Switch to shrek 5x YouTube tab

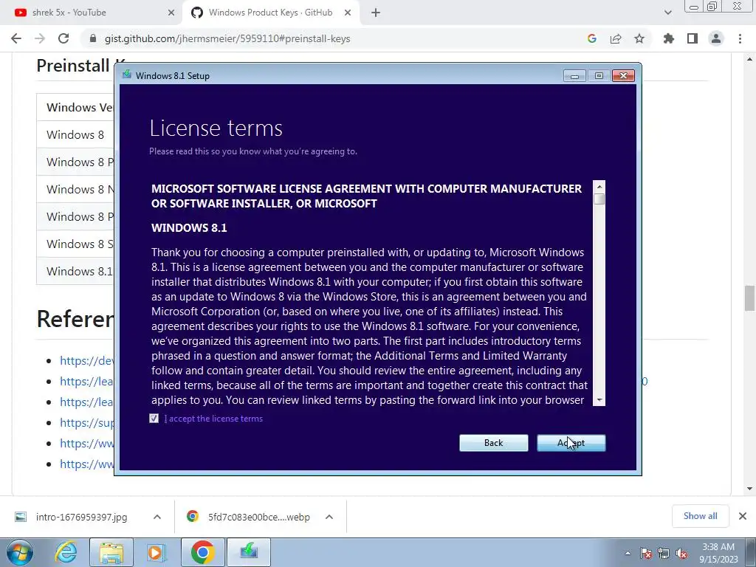click(92, 13)
